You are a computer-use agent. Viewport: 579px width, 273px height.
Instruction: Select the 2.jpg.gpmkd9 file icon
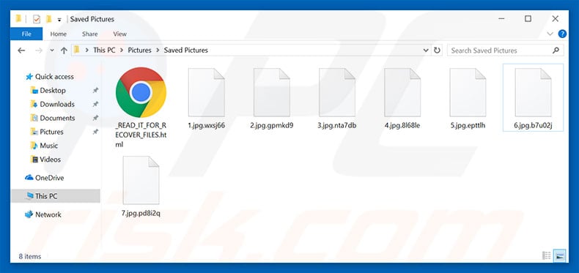pos(272,92)
